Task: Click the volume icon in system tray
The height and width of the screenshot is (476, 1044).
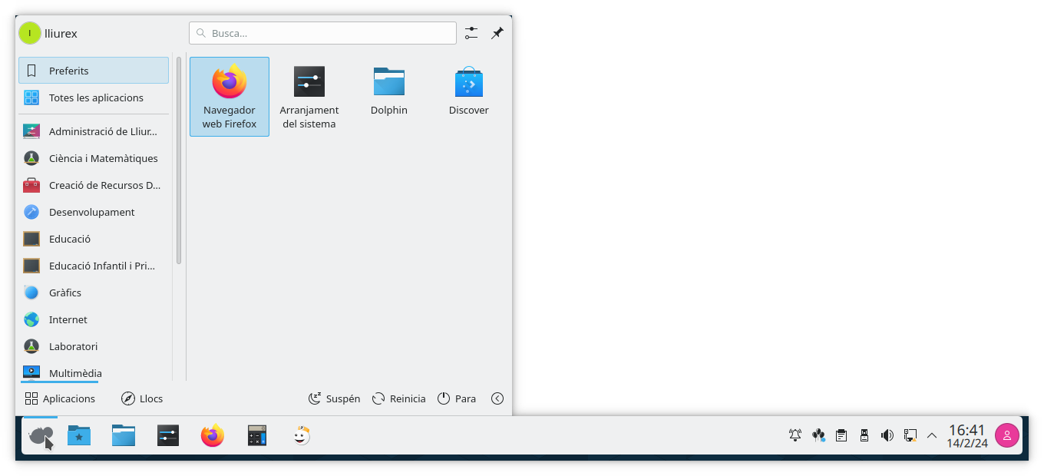Action: click(887, 436)
